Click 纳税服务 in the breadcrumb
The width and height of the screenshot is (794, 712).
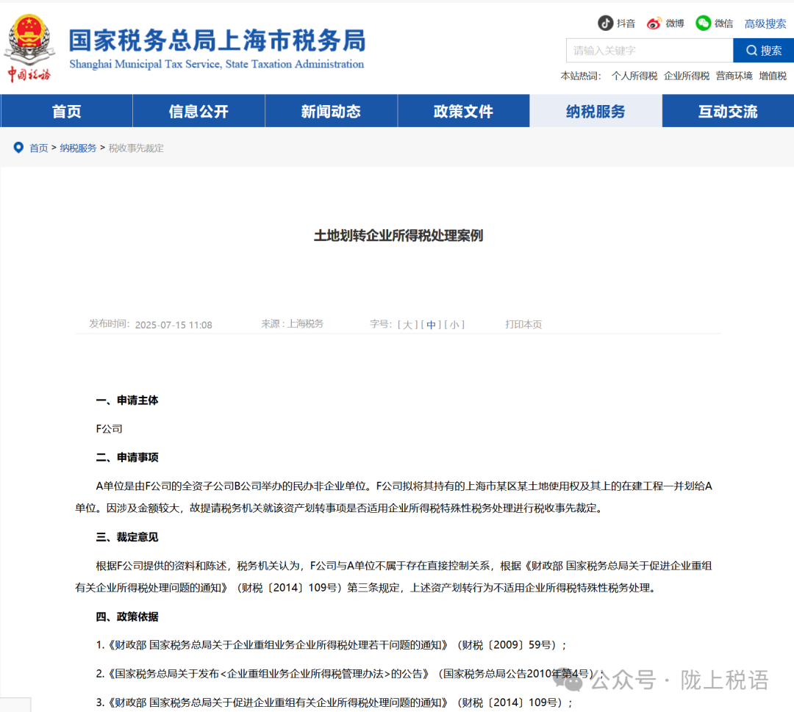[78, 148]
